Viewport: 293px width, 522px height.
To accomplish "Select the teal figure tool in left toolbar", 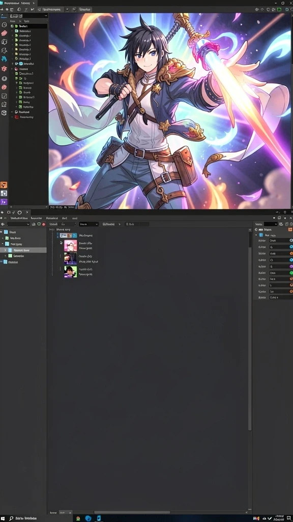I will pyautogui.click(x=4, y=59).
